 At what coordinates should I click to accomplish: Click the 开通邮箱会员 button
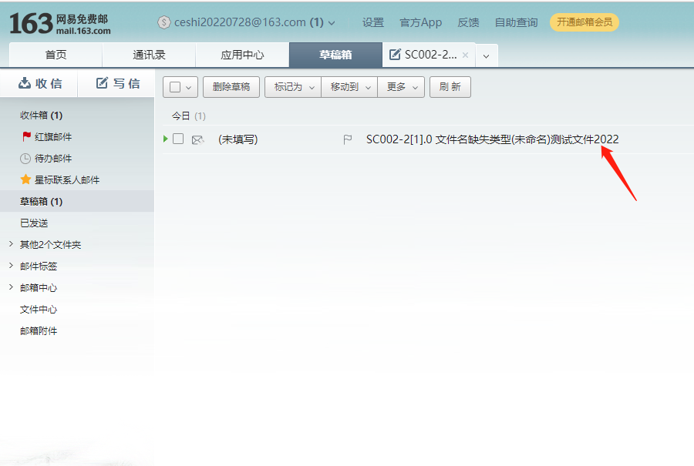coord(585,22)
